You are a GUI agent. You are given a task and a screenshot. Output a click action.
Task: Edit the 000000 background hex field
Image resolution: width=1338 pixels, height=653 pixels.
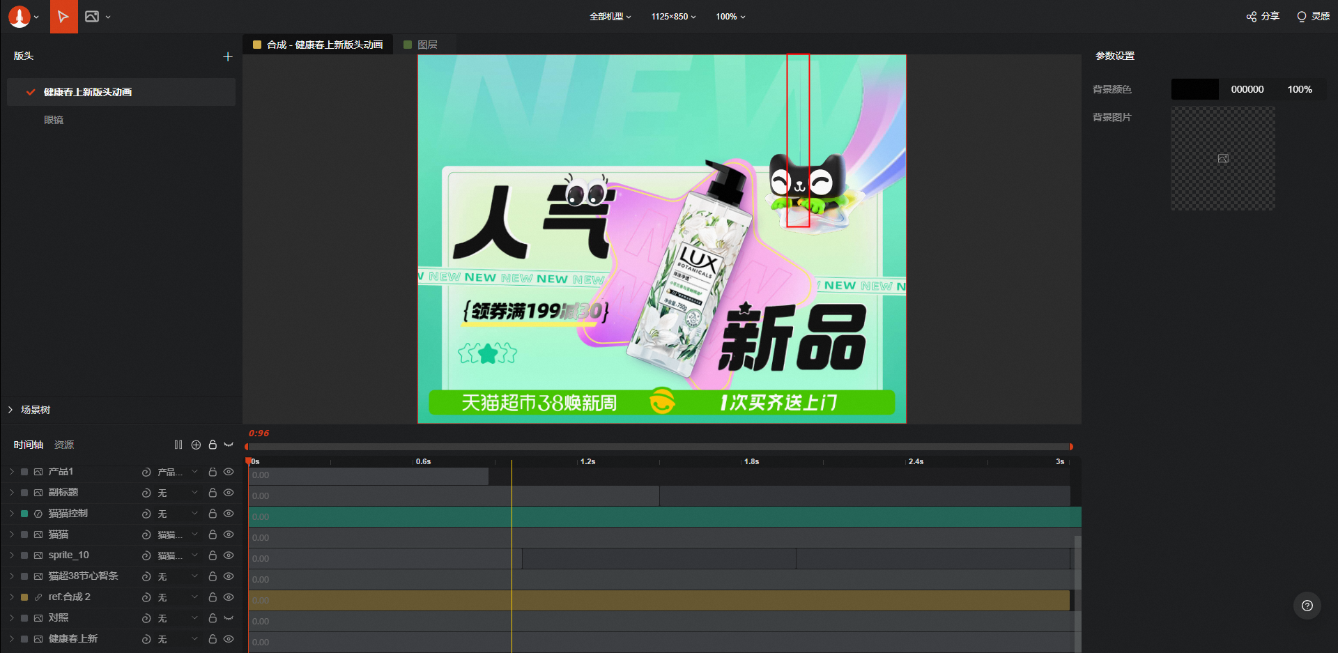[x=1247, y=89]
